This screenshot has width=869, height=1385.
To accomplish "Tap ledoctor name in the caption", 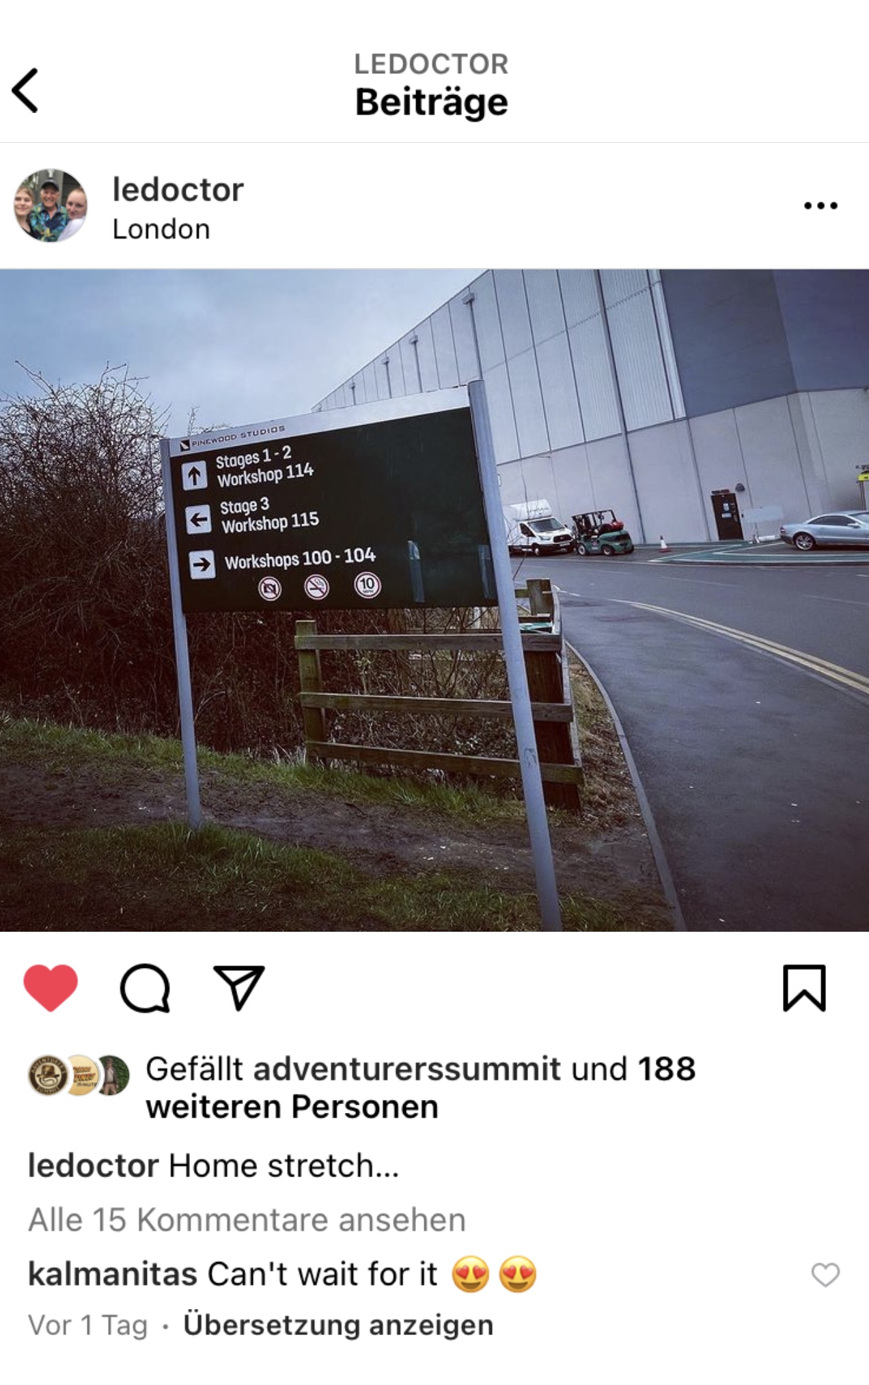I will pyautogui.click(x=93, y=1166).
